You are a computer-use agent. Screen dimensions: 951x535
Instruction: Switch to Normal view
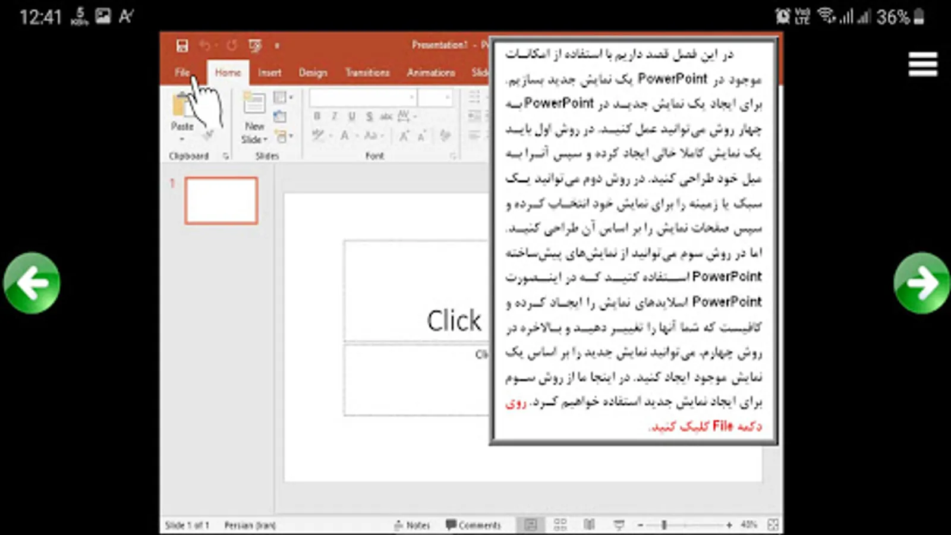pyautogui.click(x=530, y=525)
